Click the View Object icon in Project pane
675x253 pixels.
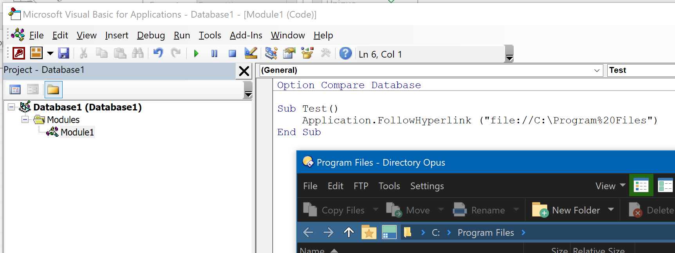point(33,90)
